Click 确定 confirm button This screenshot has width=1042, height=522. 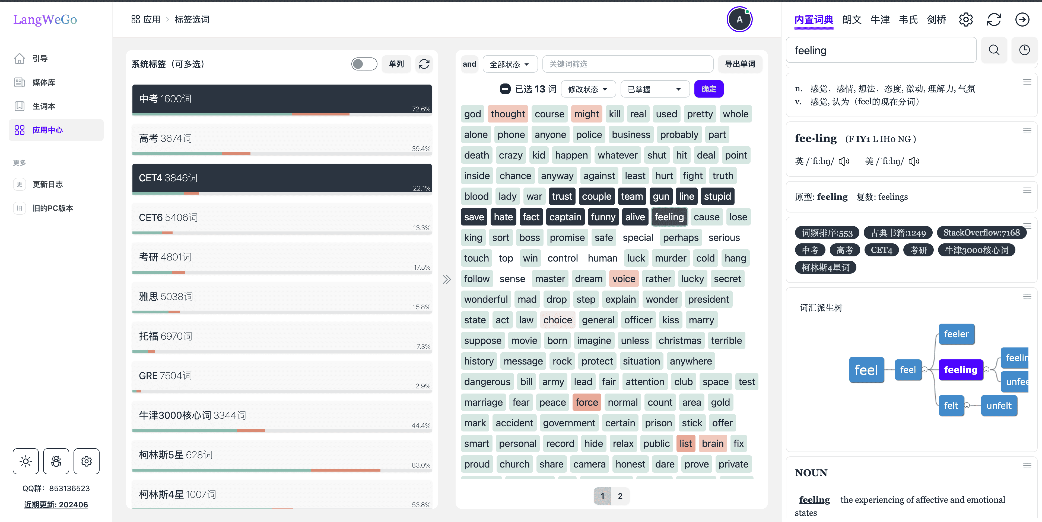point(708,89)
